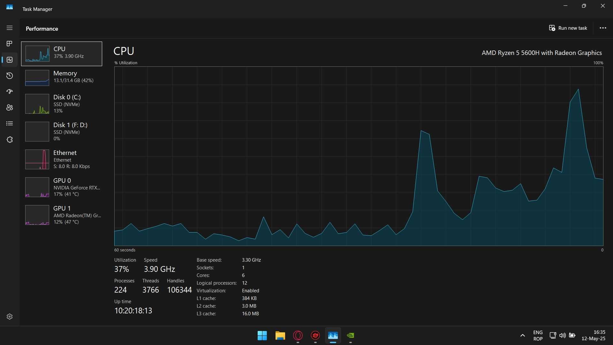Click the handles count 106344
The height and width of the screenshot is (345, 613).
179,290
